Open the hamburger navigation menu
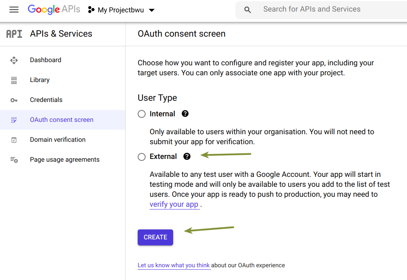Image resolution: width=407 pixels, height=280 pixels. coord(14,10)
